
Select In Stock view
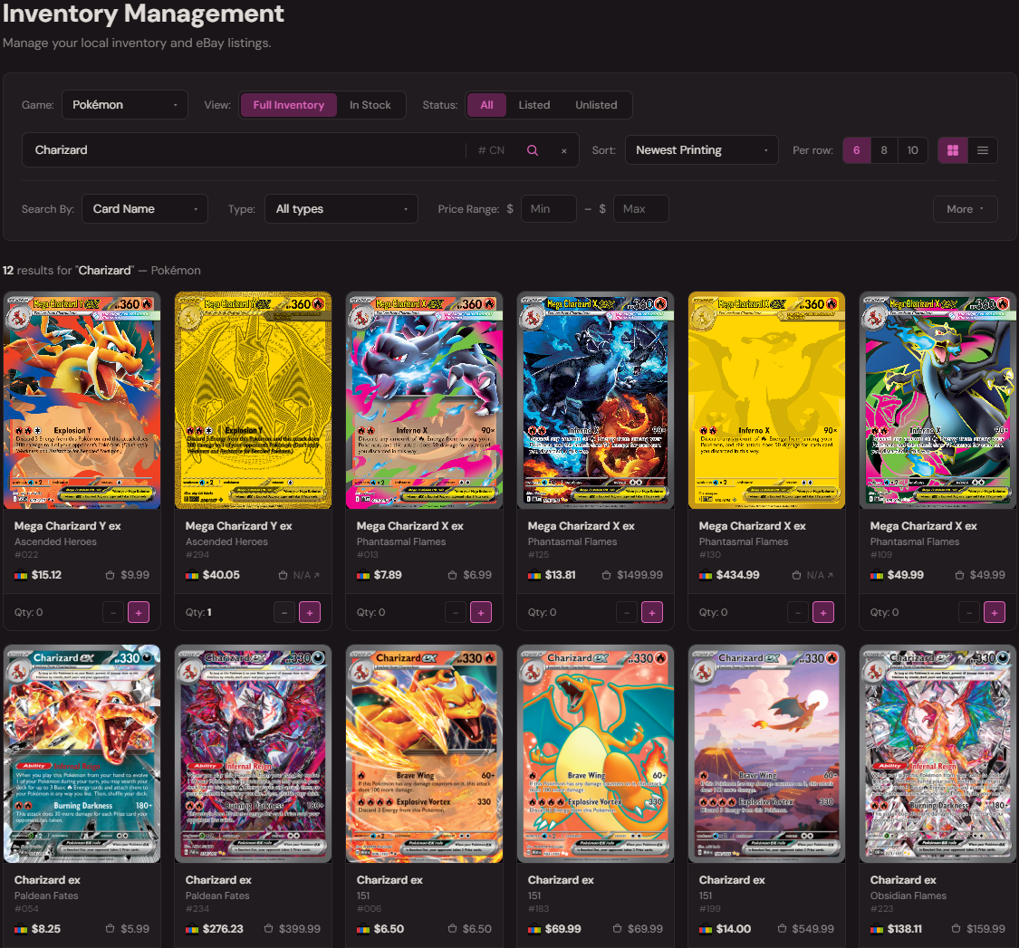click(x=370, y=105)
